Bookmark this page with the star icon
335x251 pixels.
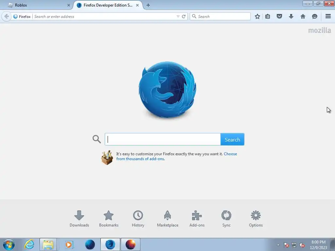[257, 16]
